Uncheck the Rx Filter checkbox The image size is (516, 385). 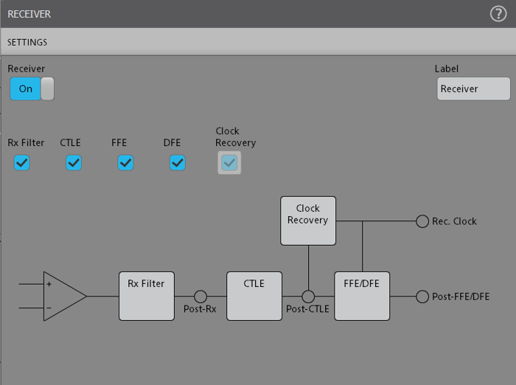pos(22,163)
